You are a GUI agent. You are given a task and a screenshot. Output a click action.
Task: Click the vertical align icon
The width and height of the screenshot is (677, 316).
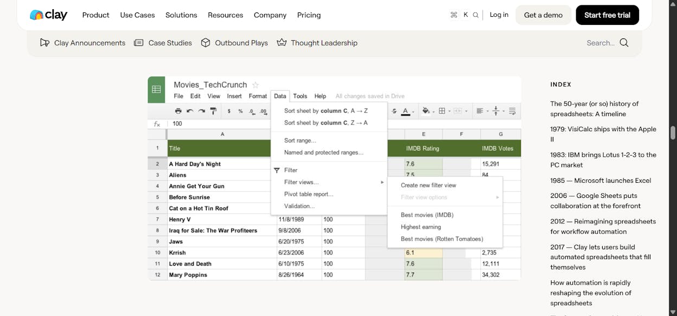coord(495,111)
